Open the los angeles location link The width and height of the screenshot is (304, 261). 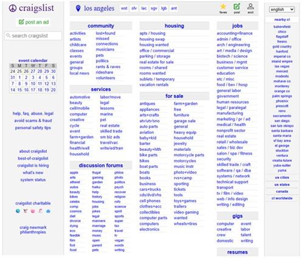99,9
